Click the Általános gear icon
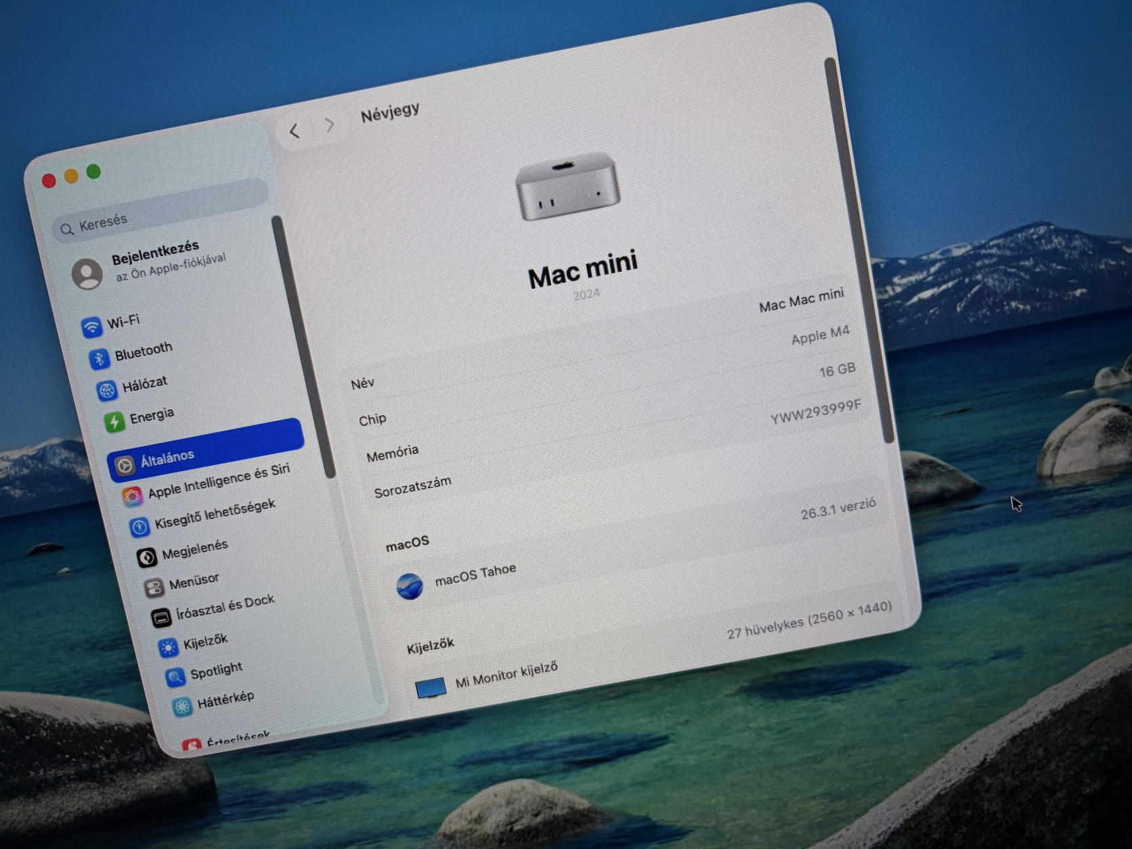 pyautogui.click(x=124, y=465)
